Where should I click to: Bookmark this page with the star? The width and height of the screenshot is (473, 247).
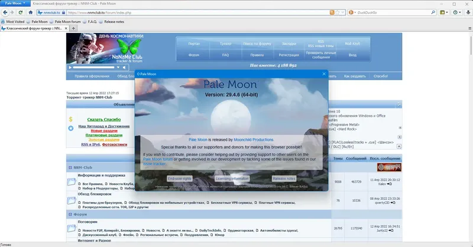[337, 12]
